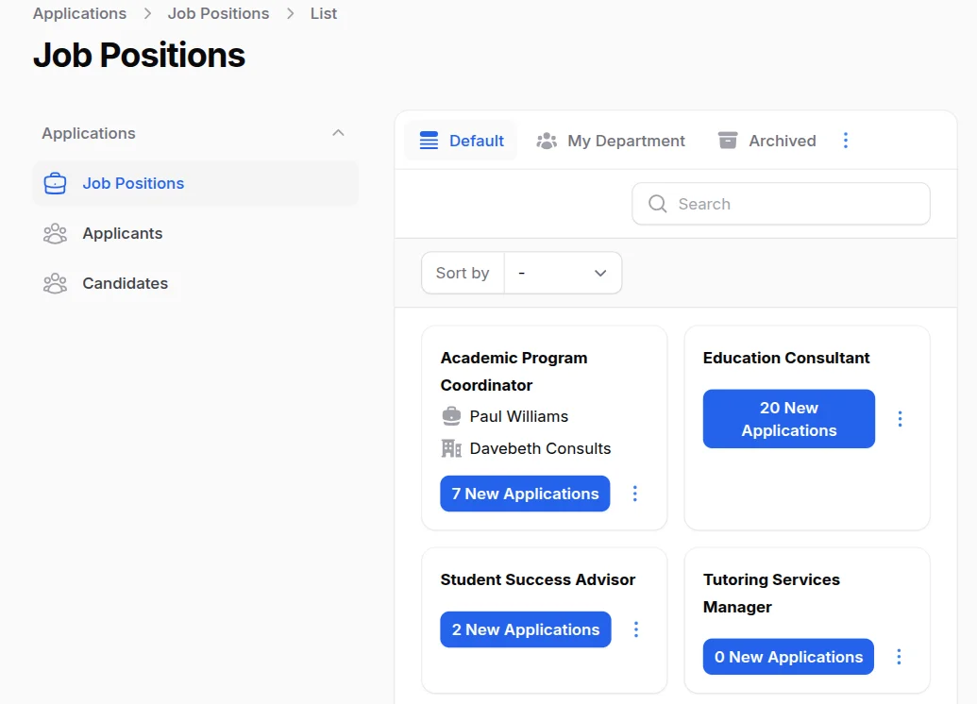Viewport: 977px width, 704px height.
Task: Click the Education Consultant card title
Action: [786, 358]
